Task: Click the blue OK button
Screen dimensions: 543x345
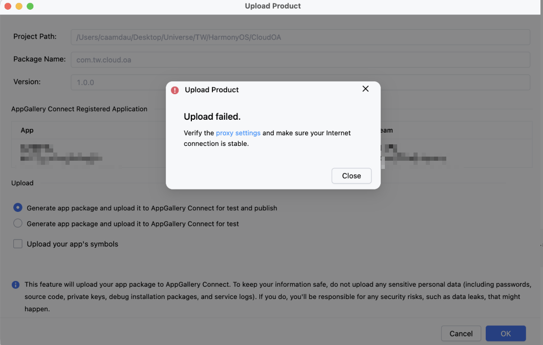Action: coord(506,333)
